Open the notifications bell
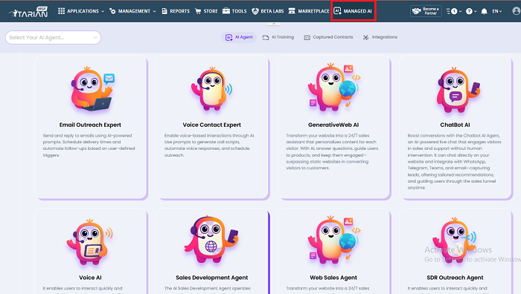Viewport: 521px width, 294px height. tap(484, 11)
